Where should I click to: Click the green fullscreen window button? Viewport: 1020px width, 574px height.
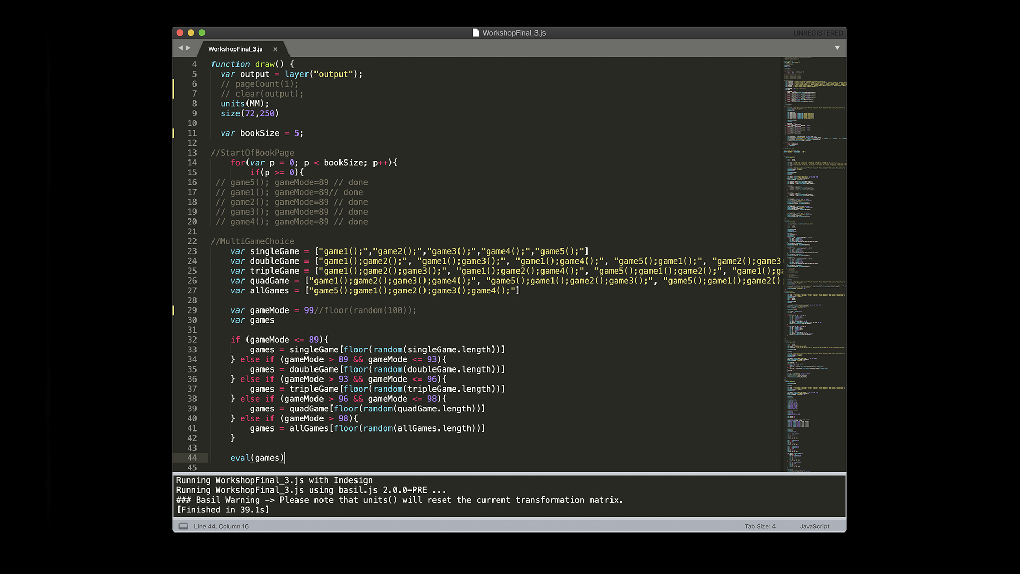[202, 32]
